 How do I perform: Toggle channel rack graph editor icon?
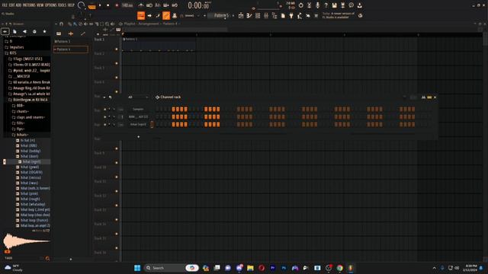tap(423, 97)
